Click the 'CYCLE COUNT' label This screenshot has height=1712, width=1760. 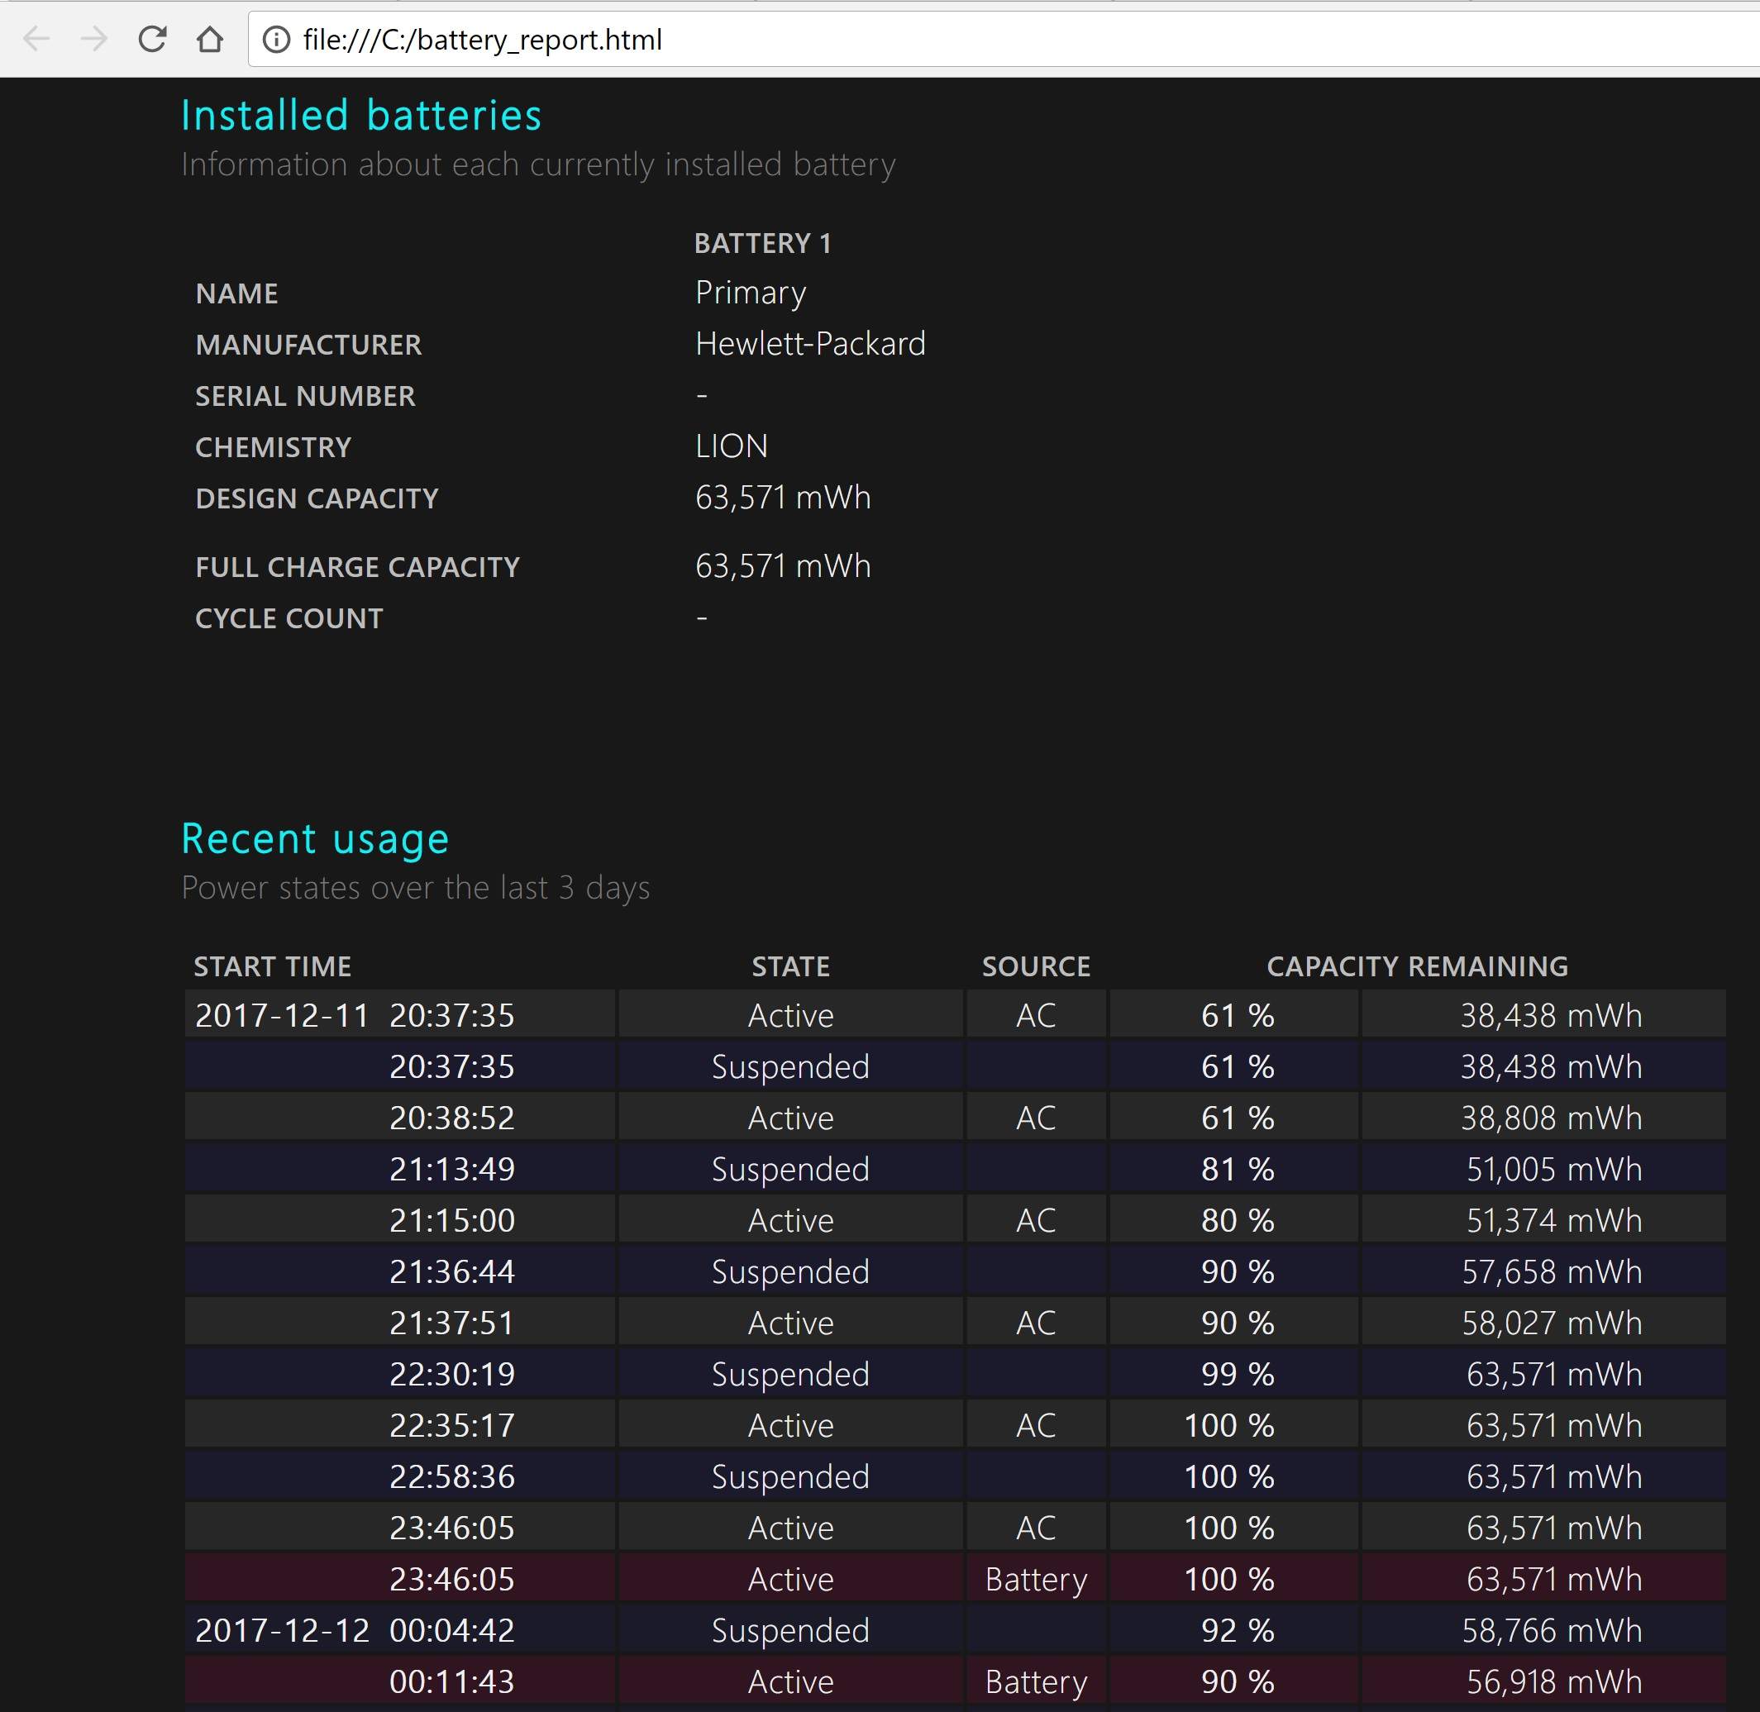click(289, 618)
